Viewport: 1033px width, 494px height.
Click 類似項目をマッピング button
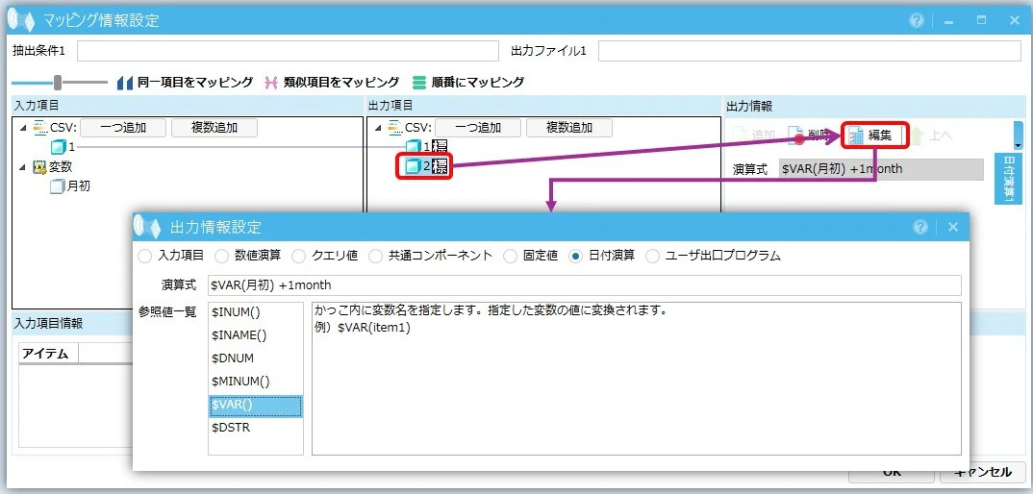(x=332, y=83)
